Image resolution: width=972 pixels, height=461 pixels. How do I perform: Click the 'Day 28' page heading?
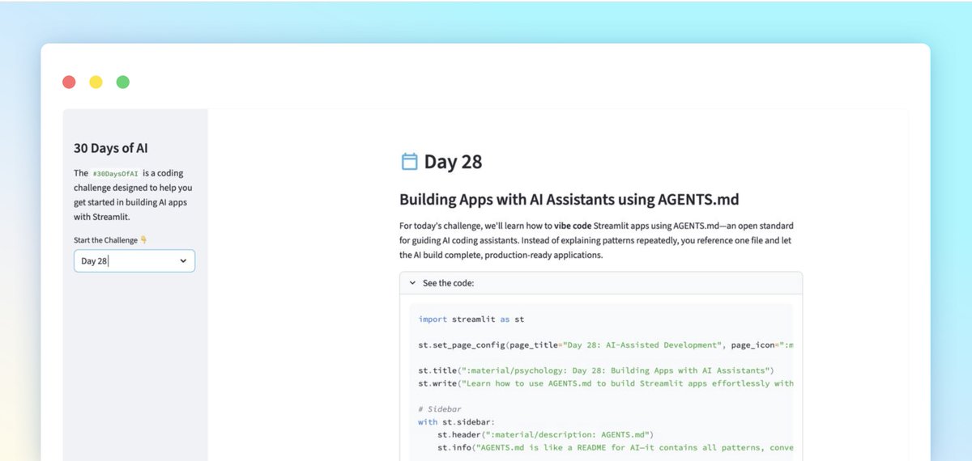(453, 161)
